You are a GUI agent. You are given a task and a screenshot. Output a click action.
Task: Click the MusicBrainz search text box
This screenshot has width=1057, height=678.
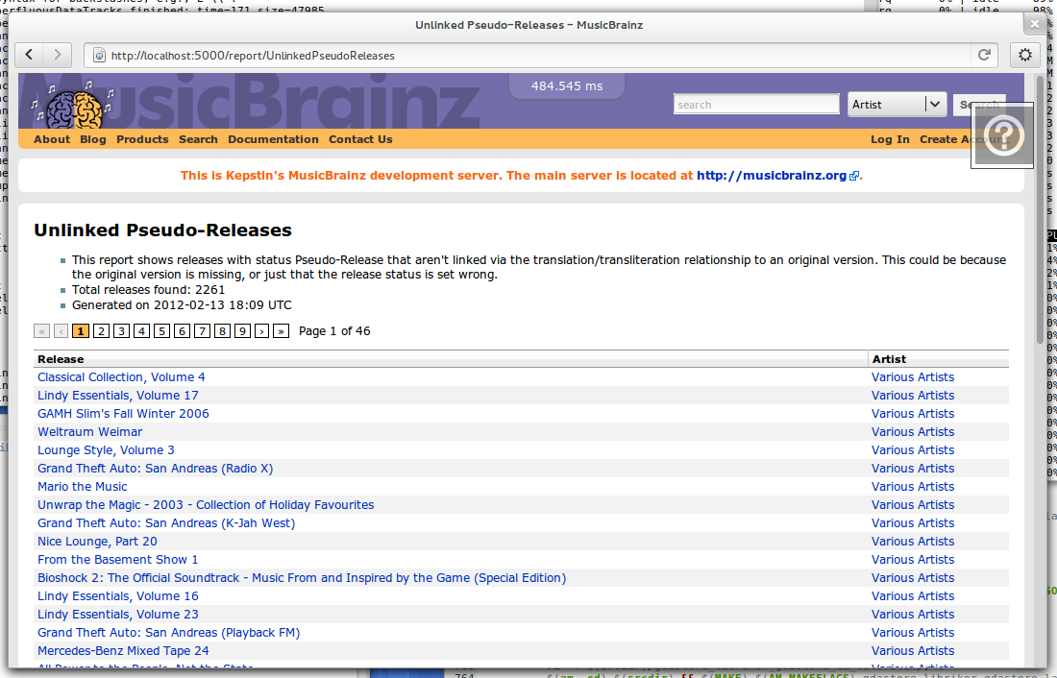[x=756, y=105]
